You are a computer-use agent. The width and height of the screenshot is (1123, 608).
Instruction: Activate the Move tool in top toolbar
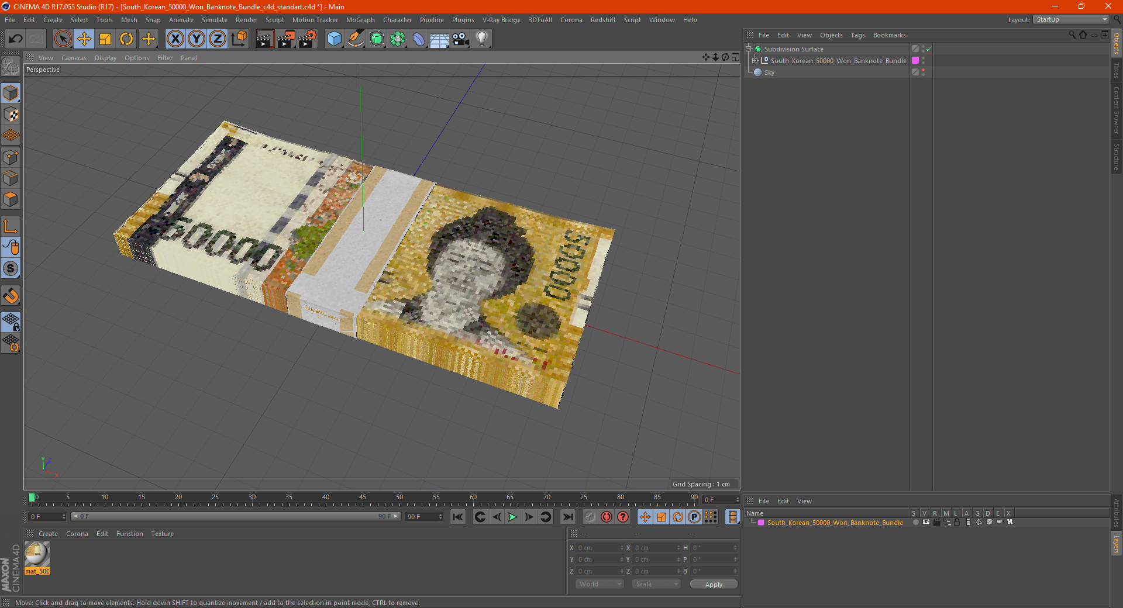pyautogui.click(x=84, y=39)
